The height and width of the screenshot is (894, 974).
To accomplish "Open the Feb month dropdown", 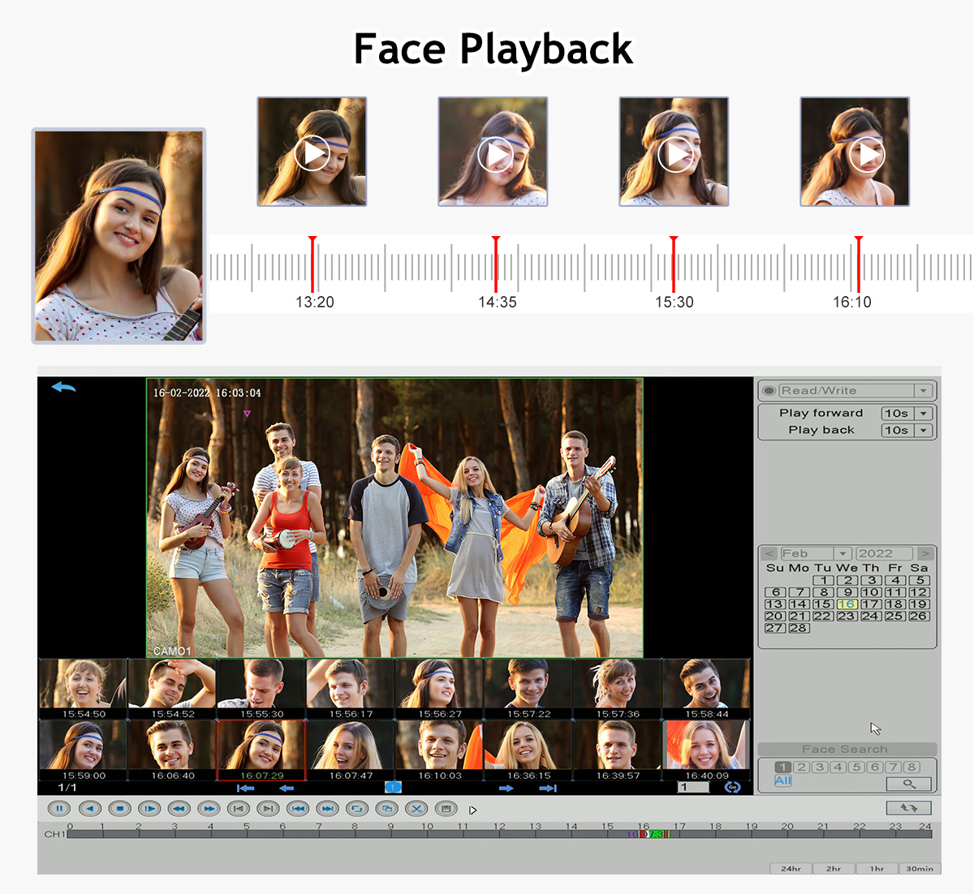I will (843, 554).
